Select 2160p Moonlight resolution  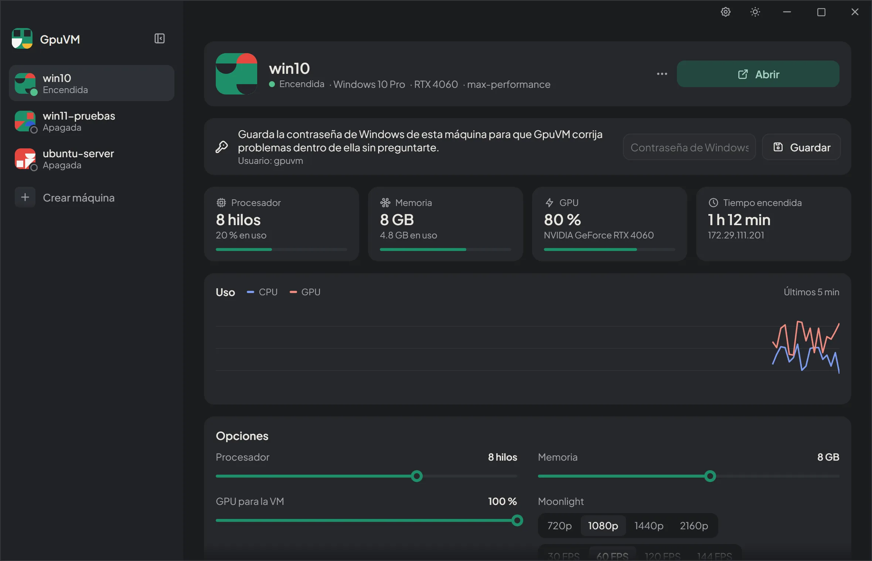tap(694, 526)
